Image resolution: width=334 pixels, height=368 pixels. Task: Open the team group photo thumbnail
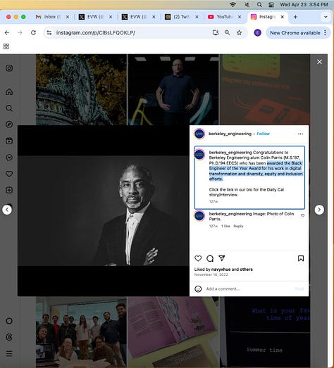[81, 332]
